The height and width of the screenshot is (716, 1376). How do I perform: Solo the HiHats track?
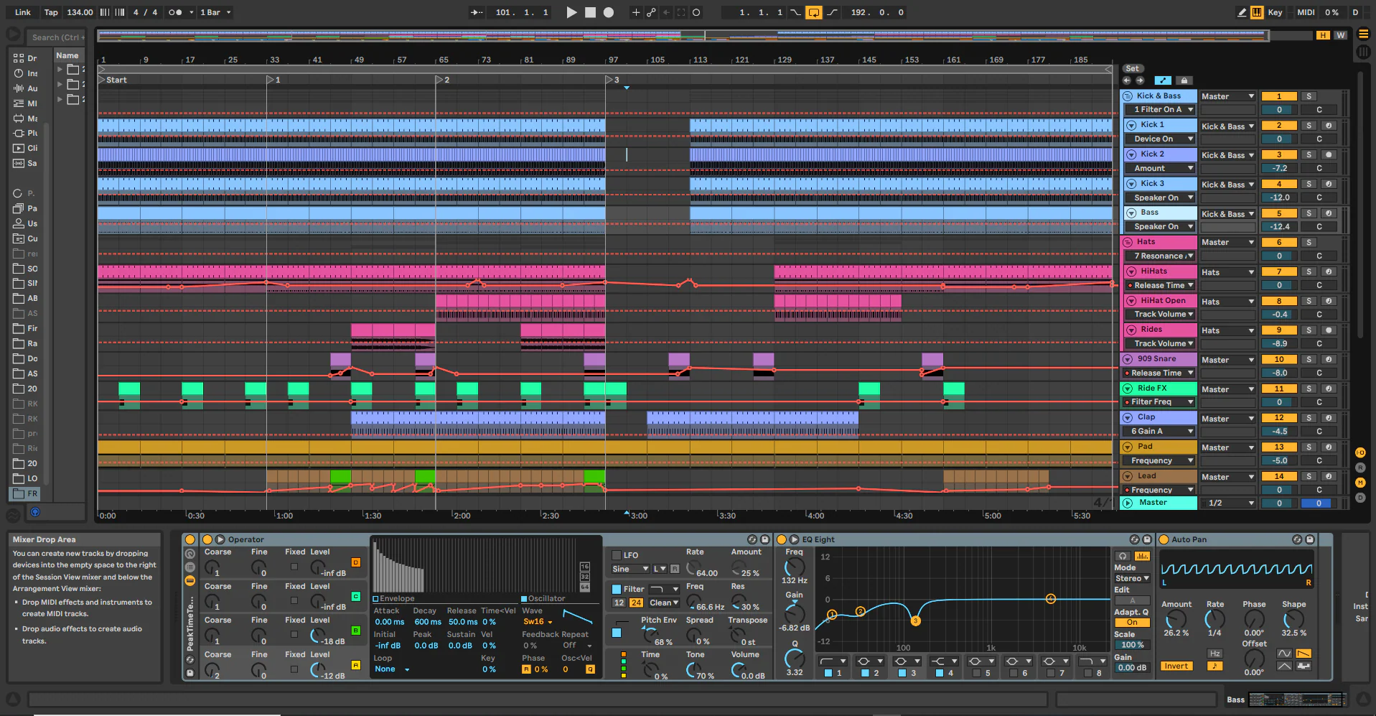tap(1309, 271)
